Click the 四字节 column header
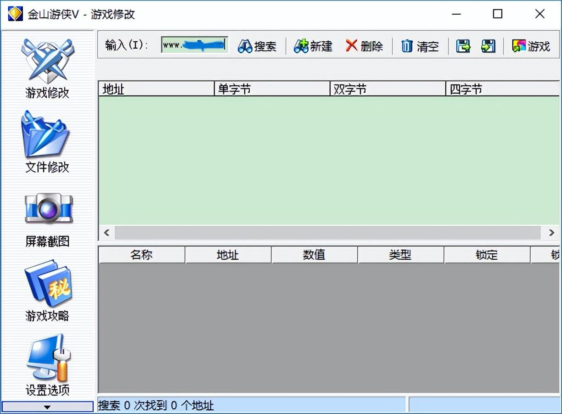 (x=503, y=89)
